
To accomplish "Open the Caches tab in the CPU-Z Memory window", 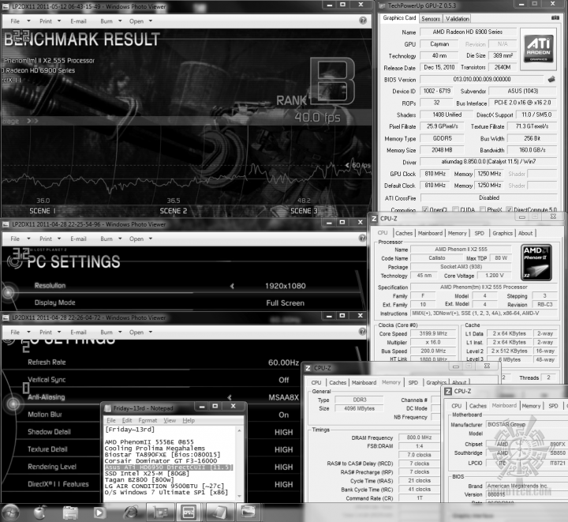I will [x=338, y=382].
